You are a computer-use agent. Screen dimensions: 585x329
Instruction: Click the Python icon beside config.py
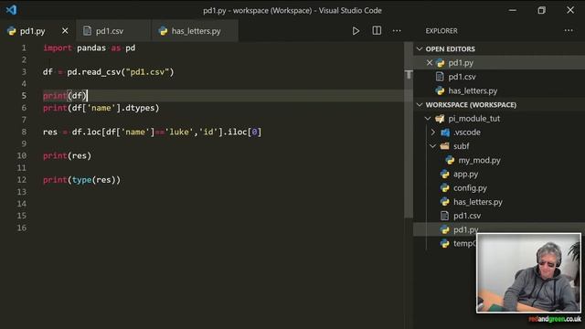(x=445, y=188)
